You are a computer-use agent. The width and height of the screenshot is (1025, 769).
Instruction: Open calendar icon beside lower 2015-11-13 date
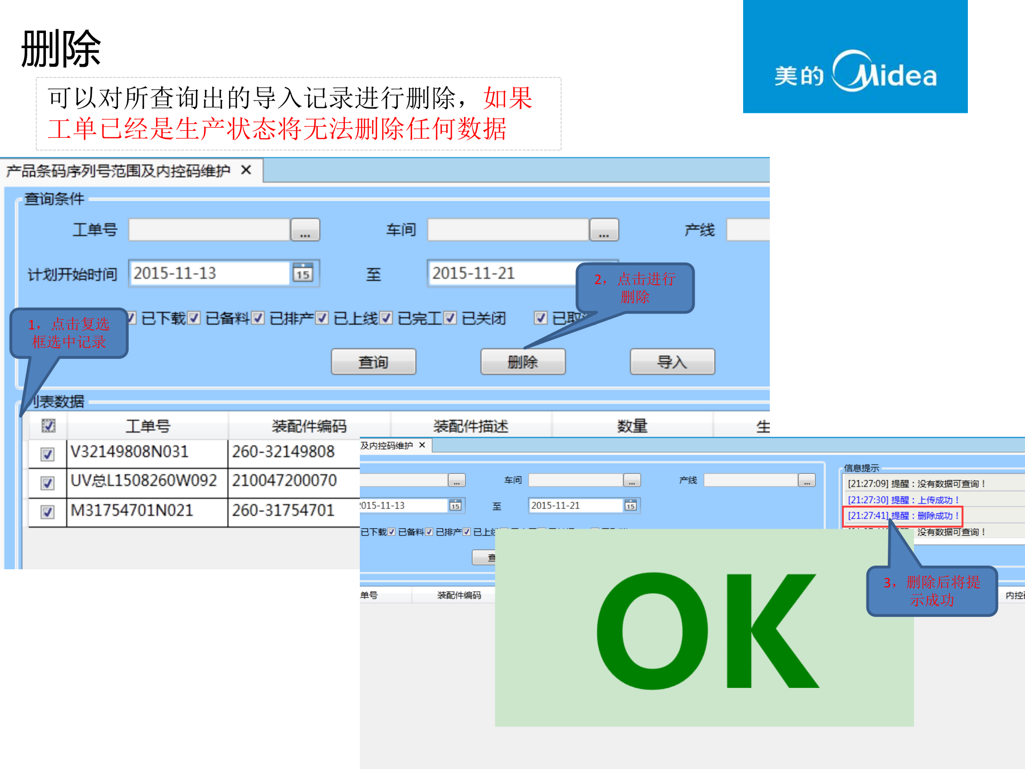tap(456, 505)
